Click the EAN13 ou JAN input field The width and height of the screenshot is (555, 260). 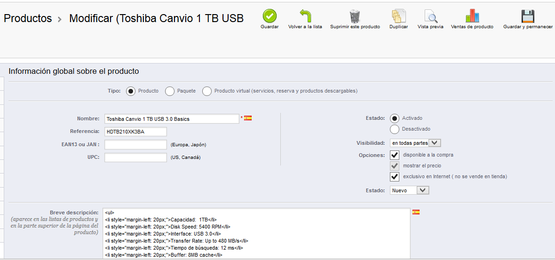click(135, 145)
